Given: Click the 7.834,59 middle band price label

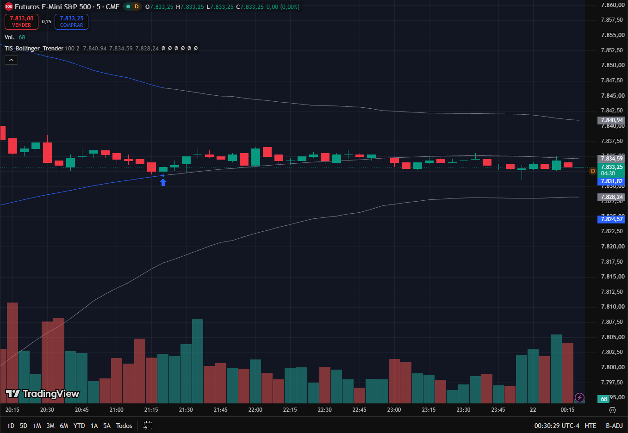Looking at the screenshot, I should (x=612, y=159).
